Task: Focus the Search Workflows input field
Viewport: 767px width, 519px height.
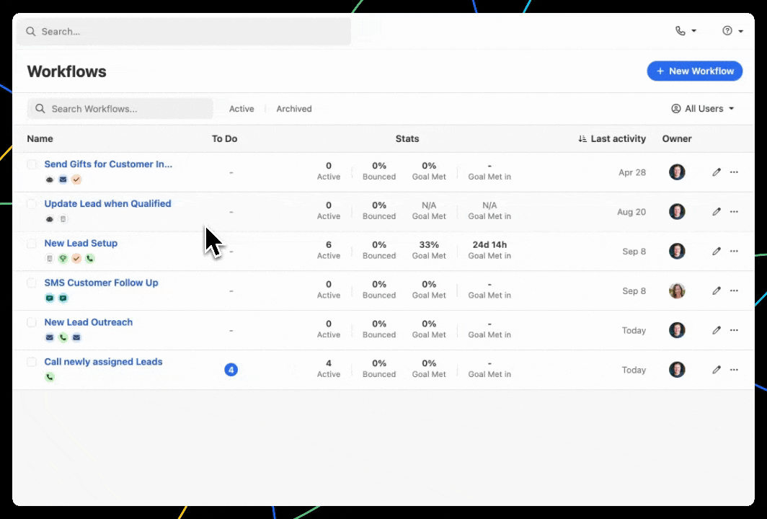Action: [x=120, y=109]
